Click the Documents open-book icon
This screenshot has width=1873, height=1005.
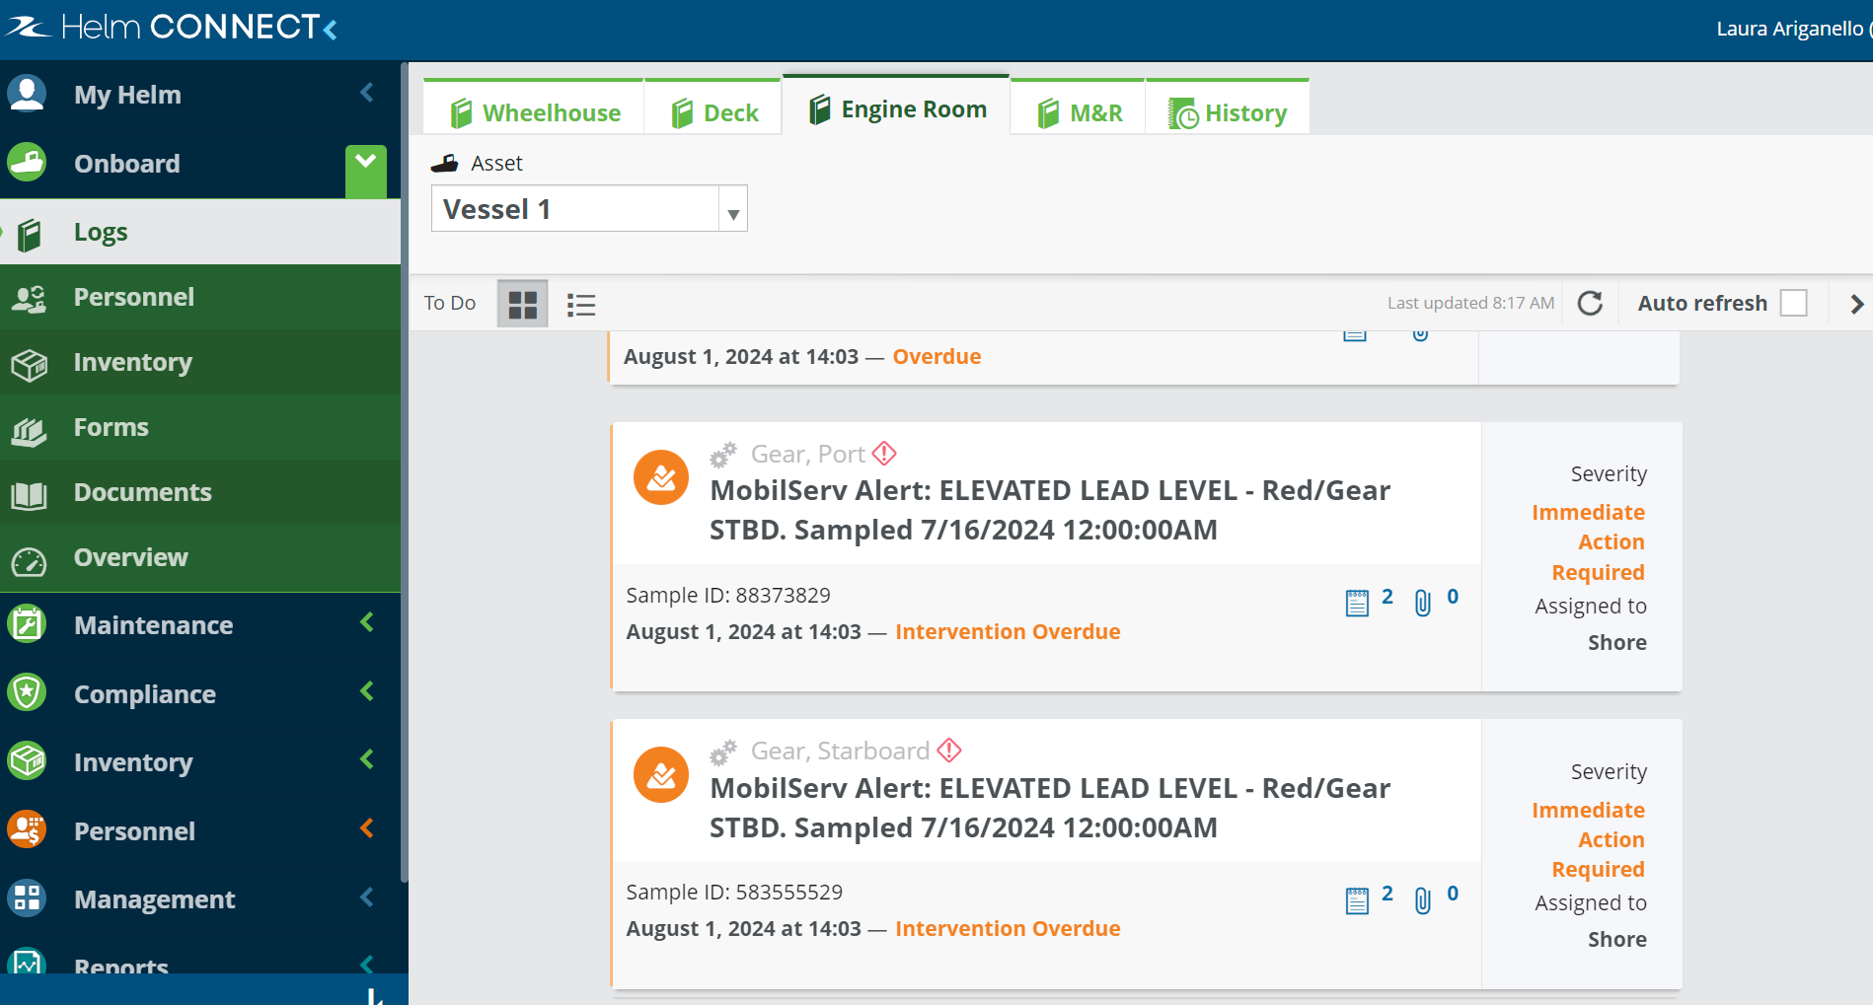pyautogui.click(x=29, y=494)
